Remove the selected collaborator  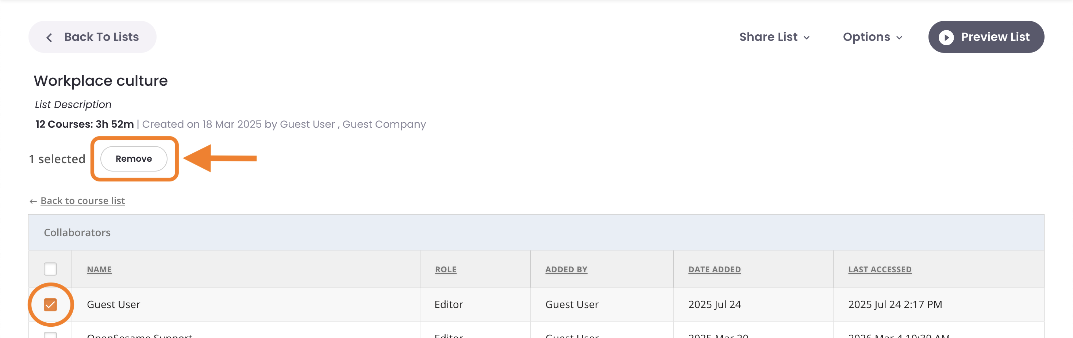[x=134, y=158]
